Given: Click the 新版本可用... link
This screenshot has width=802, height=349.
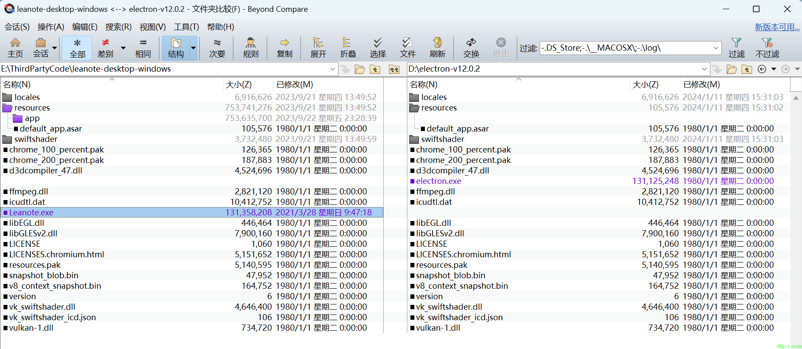Looking at the screenshot, I should pos(777,27).
